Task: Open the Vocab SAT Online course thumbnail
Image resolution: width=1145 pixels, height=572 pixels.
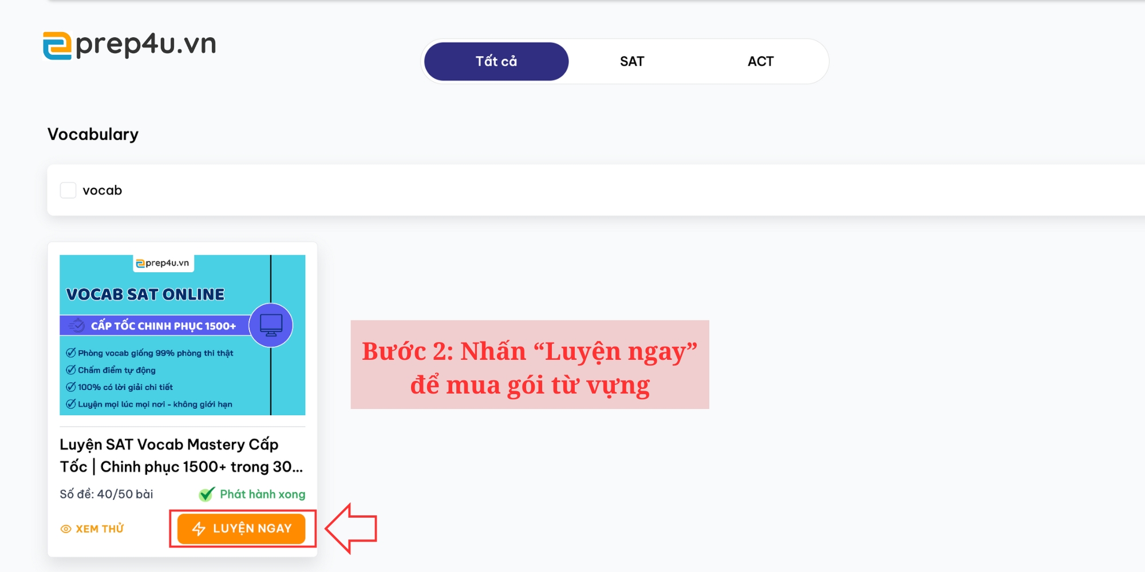Action: [x=183, y=335]
